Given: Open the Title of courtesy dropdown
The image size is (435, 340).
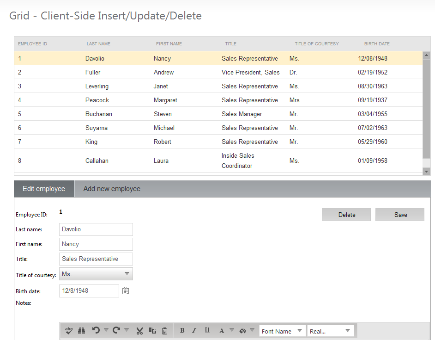Looking at the screenshot, I should pyautogui.click(x=96, y=274).
